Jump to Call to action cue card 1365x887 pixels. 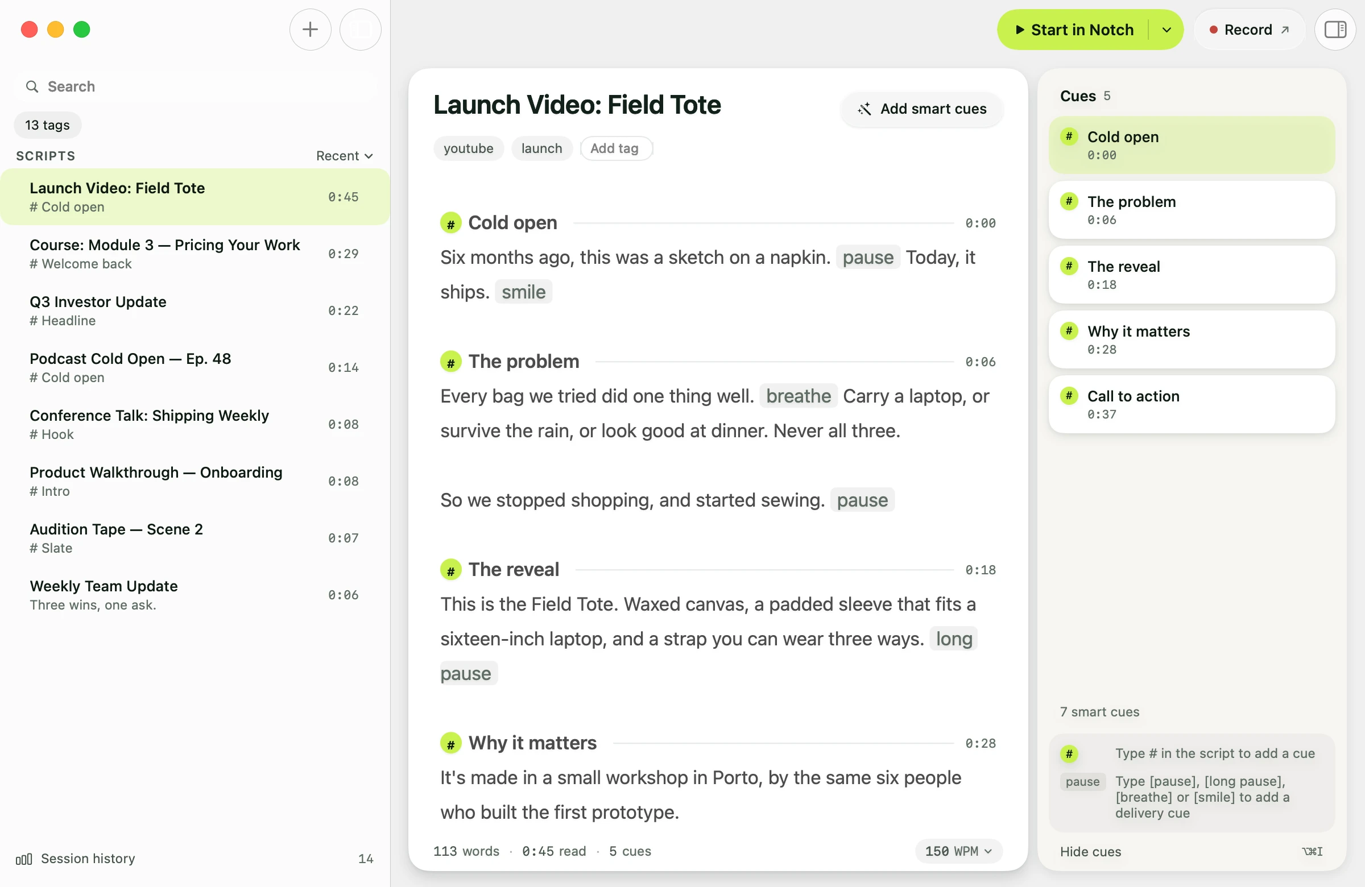pos(1191,404)
